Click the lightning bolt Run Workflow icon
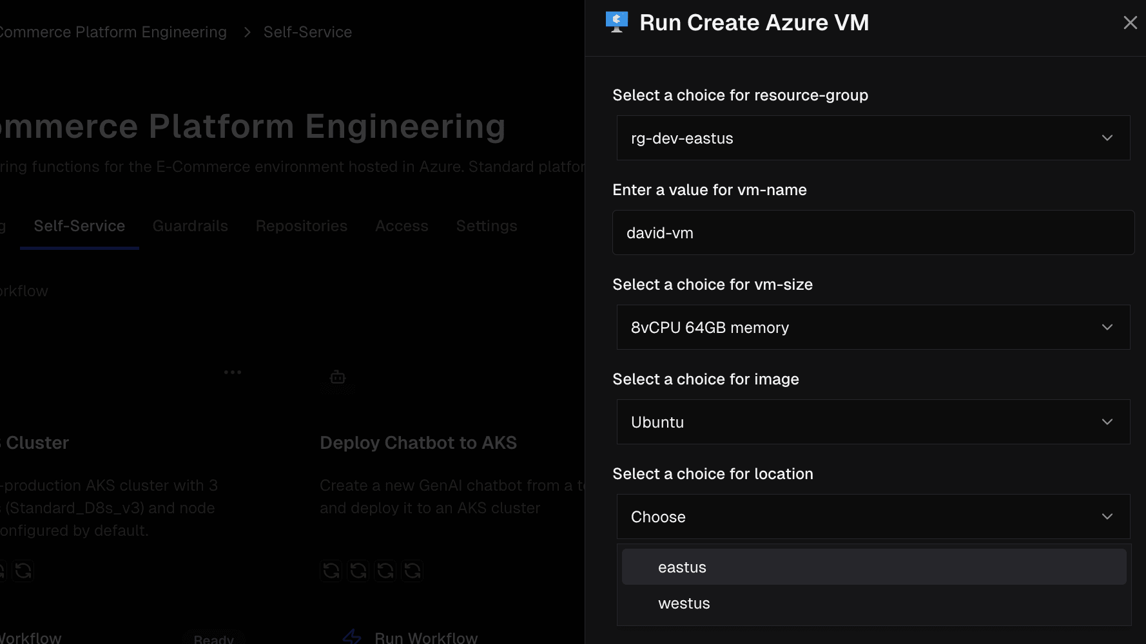Screen dimensions: 1146x644 352,637
